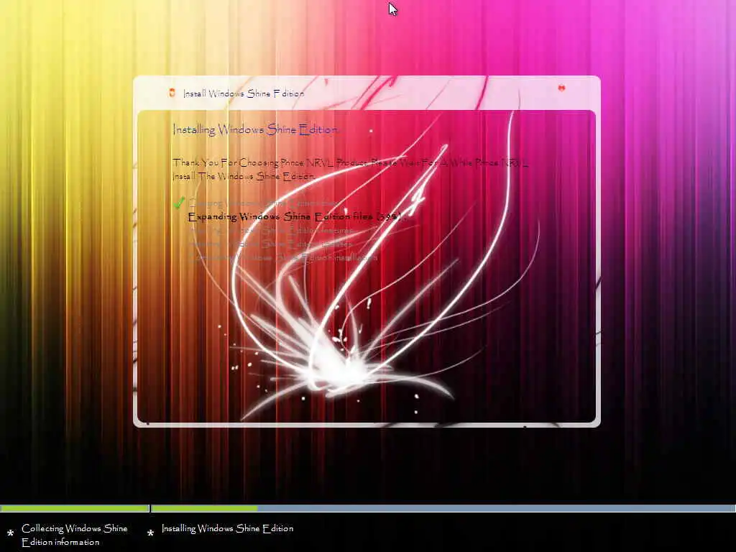Click "Collecting Windows Shine Edition information" stage label
This screenshot has height=552, width=736.
click(x=75, y=535)
